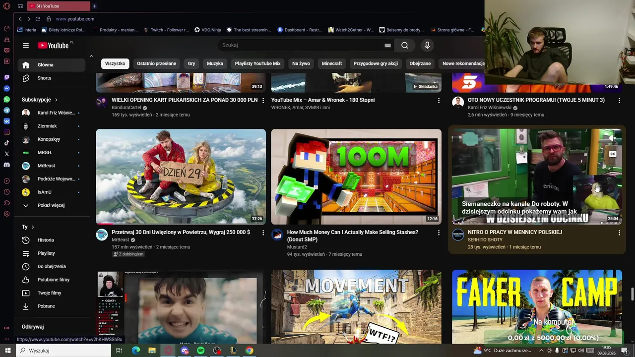
Task: Expand Pokaż więcej subscriptions
Action: (x=51, y=205)
